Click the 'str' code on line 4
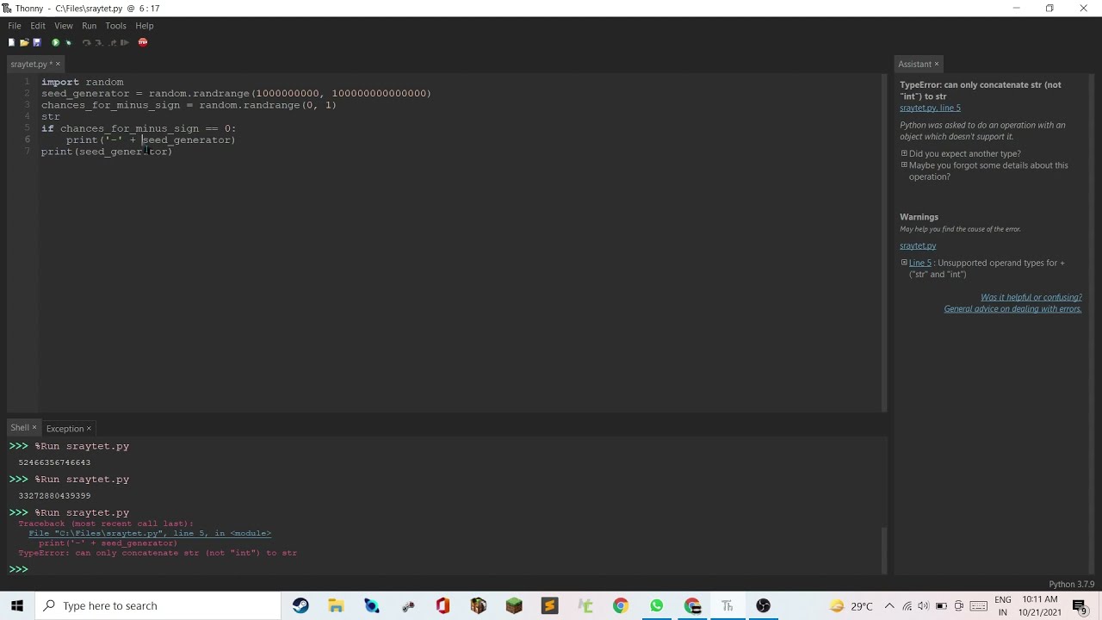1102x620 pixels. click(x=51, y=116)
